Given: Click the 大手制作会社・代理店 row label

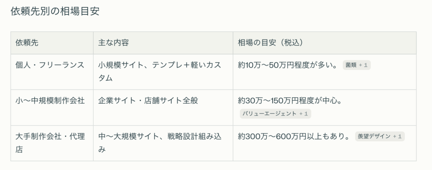Looking at the screenshot, I should point(50,136).
